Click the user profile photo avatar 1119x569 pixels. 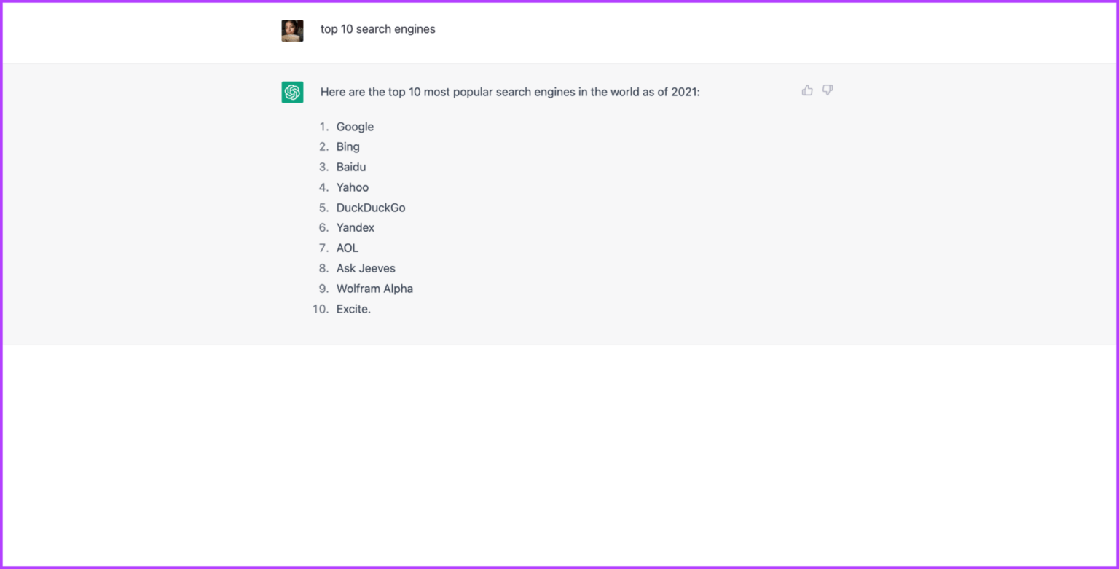[x=292, y=31]
